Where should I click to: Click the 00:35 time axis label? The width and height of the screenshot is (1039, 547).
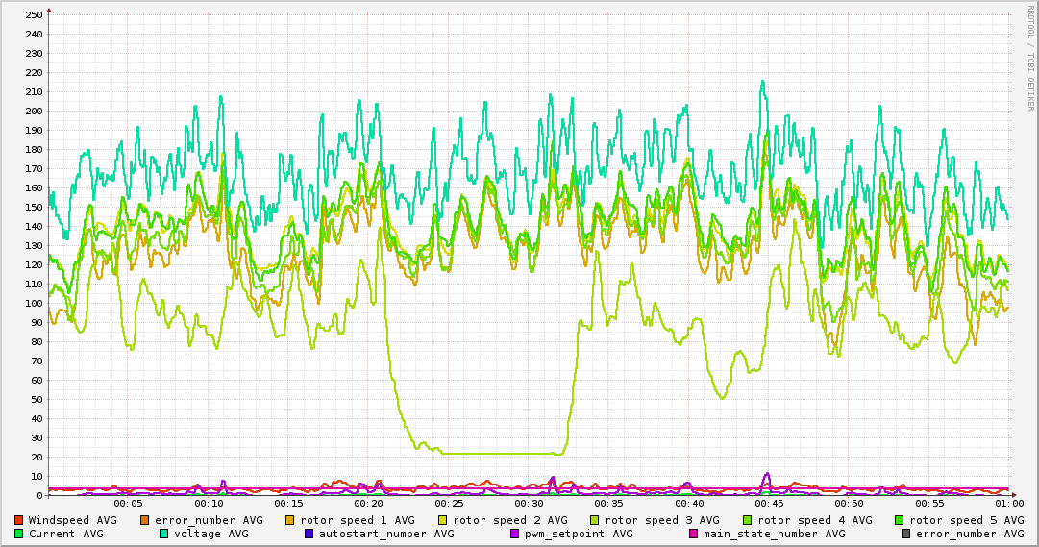(x=608, y=504)
